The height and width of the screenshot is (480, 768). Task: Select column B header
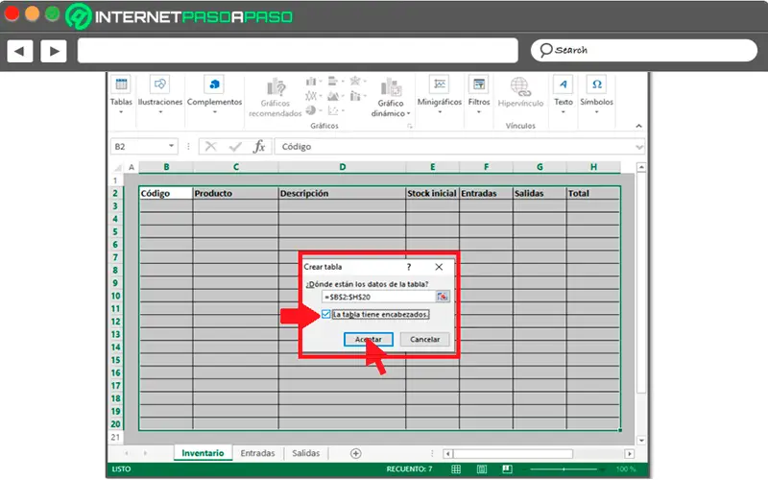coord(166,167)
